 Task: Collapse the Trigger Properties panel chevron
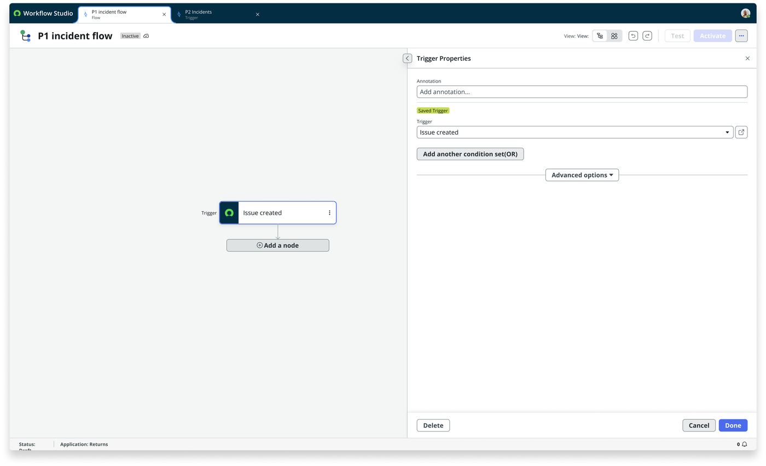click(407, 59)
